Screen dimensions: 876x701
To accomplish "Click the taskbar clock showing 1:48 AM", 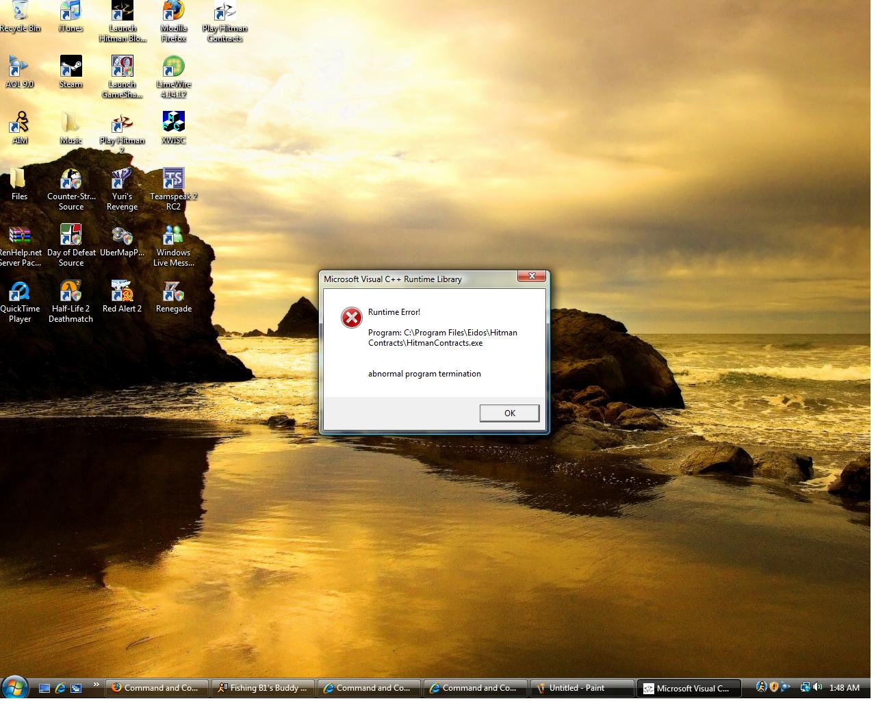I will point(844,688).
